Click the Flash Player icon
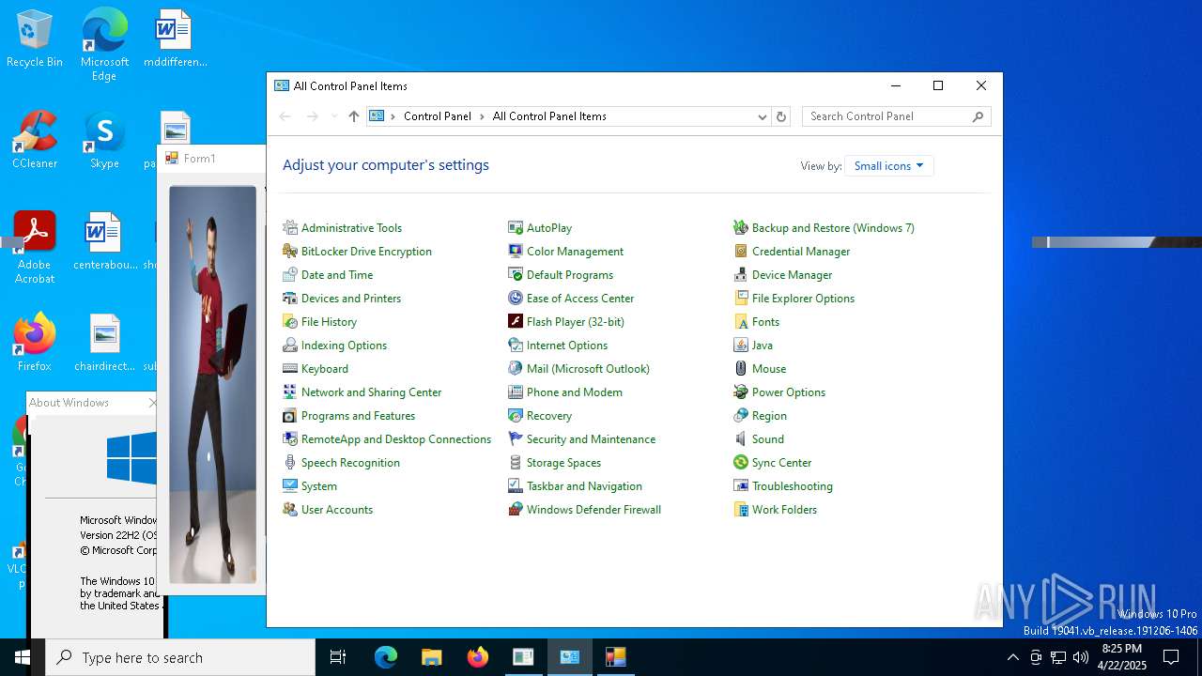Viewport: 1202px width, 676px height. 516,322
